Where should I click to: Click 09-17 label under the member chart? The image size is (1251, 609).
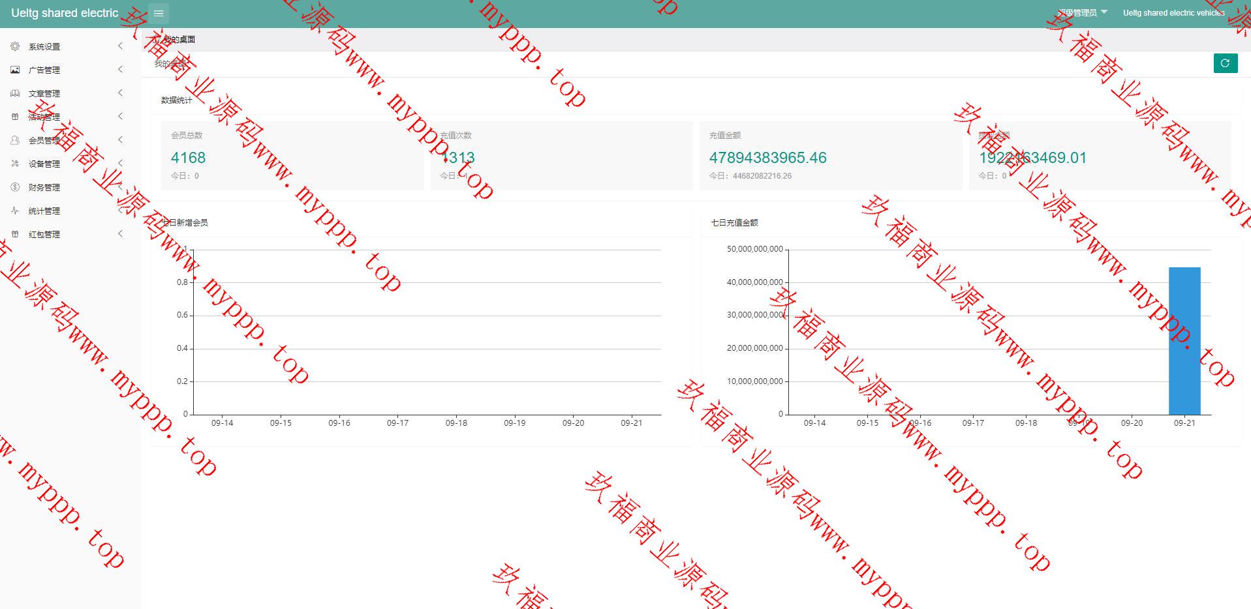click(397, 423)
